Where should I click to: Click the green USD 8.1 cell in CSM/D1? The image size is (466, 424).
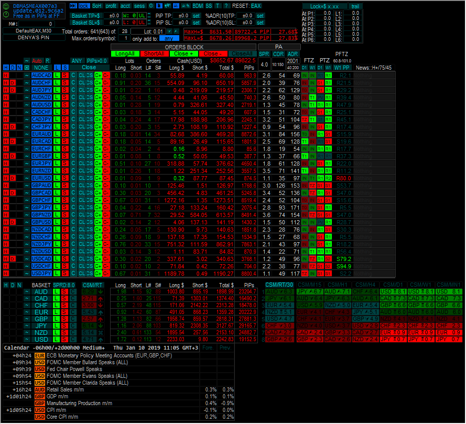coord(393,292)
